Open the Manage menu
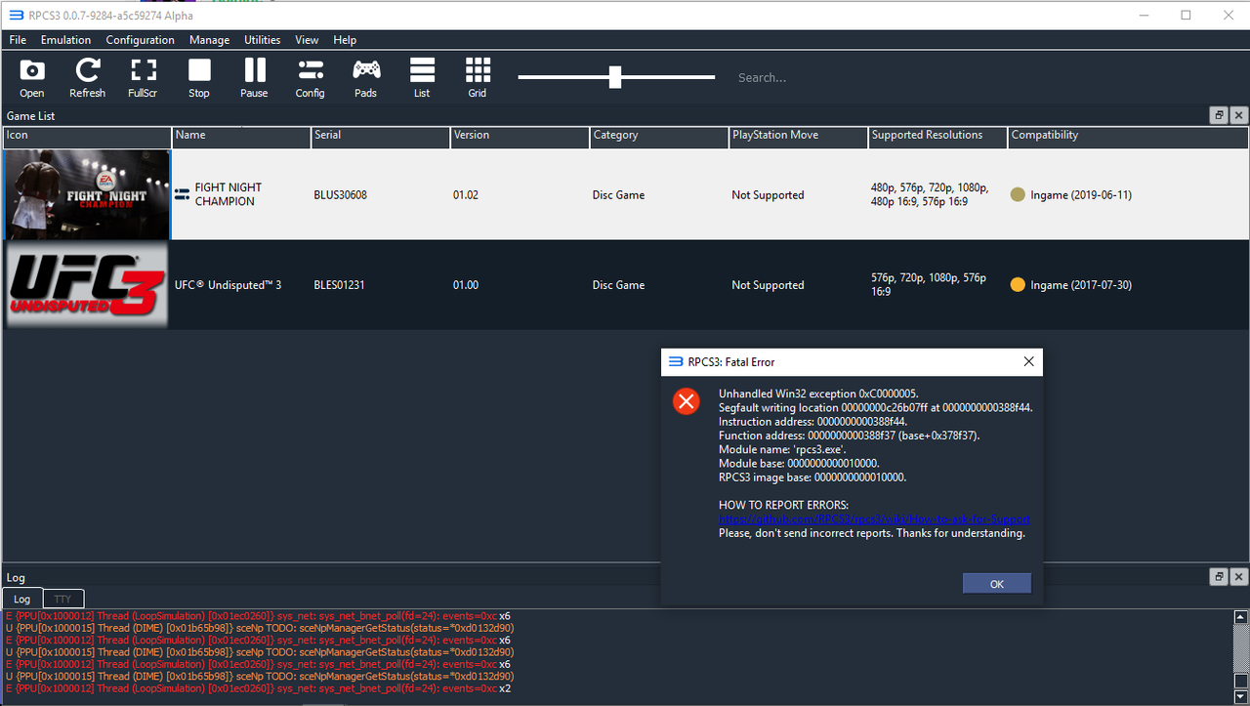The height and width of the screenshot is (706, 1250). point(210,40)
